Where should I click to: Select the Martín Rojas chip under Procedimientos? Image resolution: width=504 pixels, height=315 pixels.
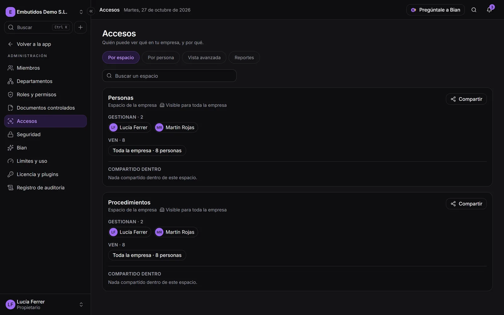(176, 232)
